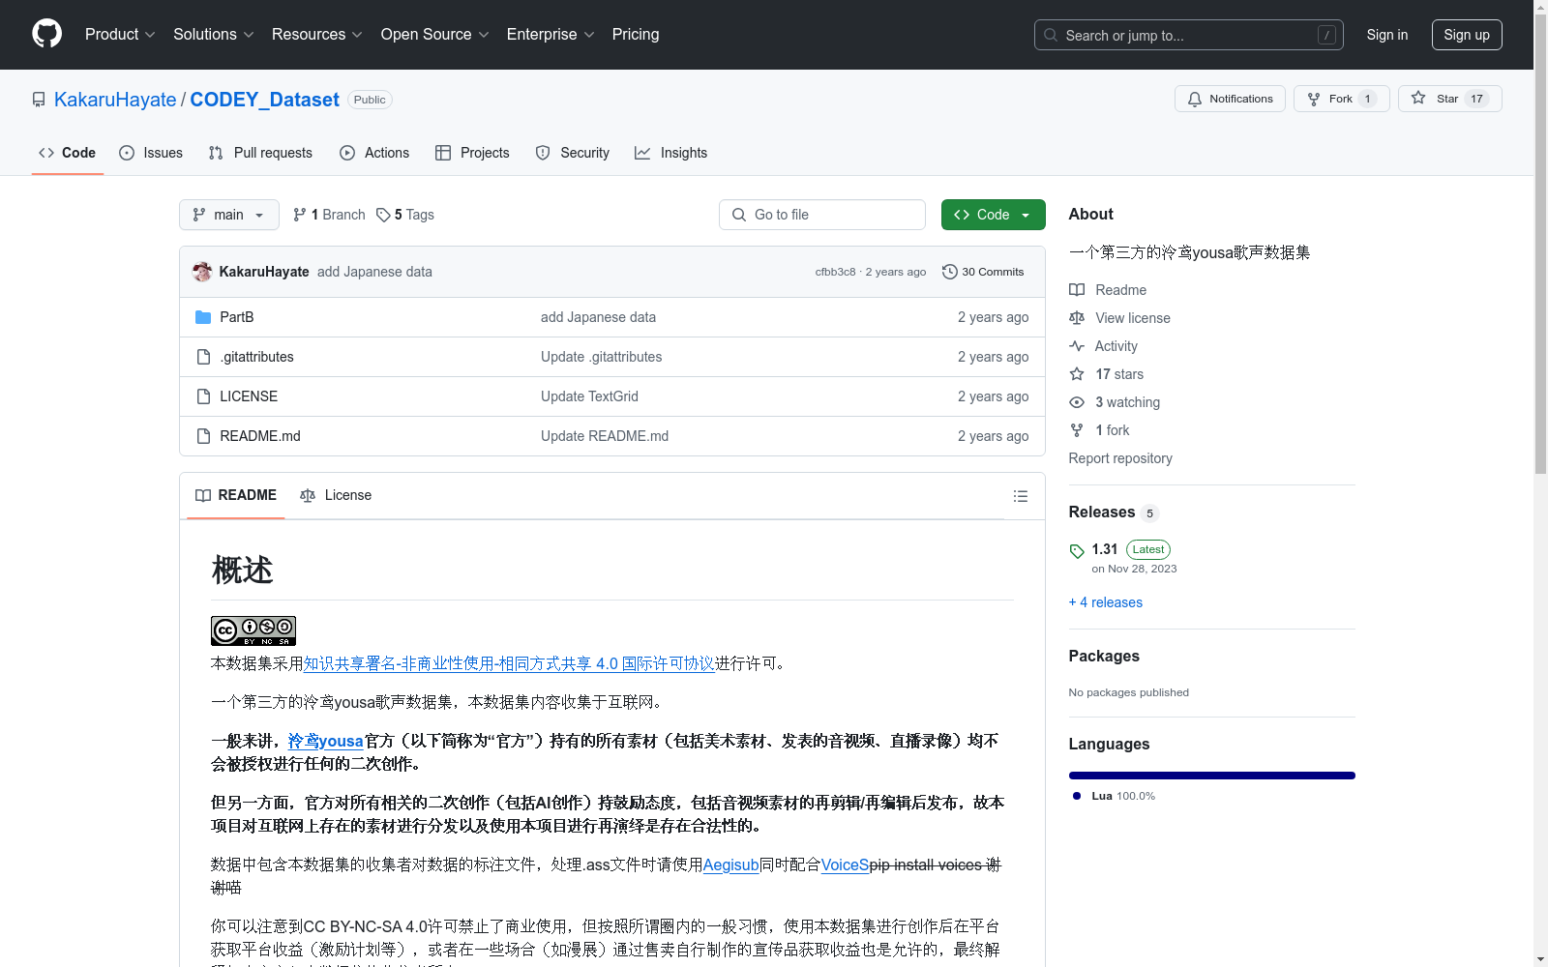1548x967 pixels.
Task: Click the CC BY-NC-SA license badge
Action: (x=253, y=630)
